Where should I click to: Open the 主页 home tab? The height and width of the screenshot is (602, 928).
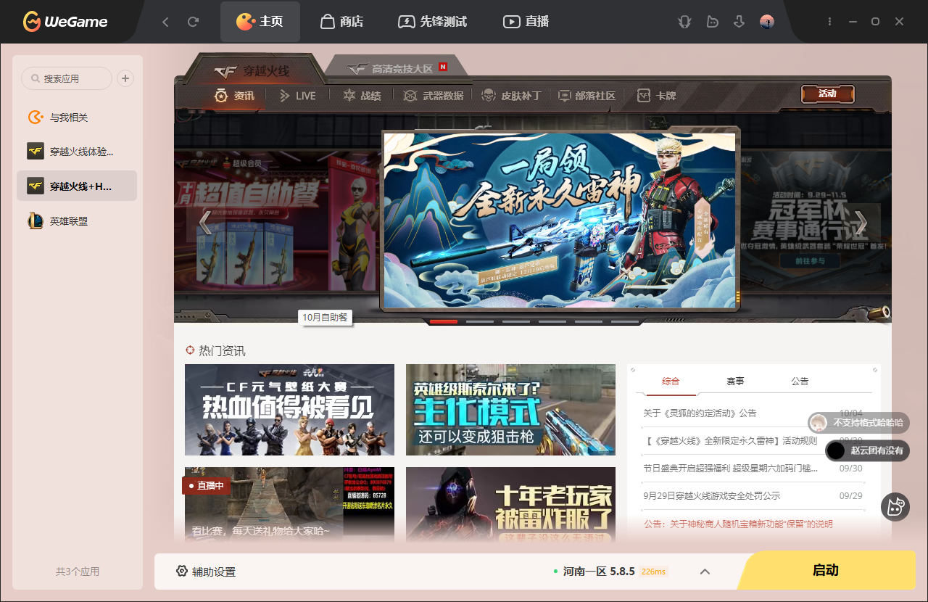point(260,22)
